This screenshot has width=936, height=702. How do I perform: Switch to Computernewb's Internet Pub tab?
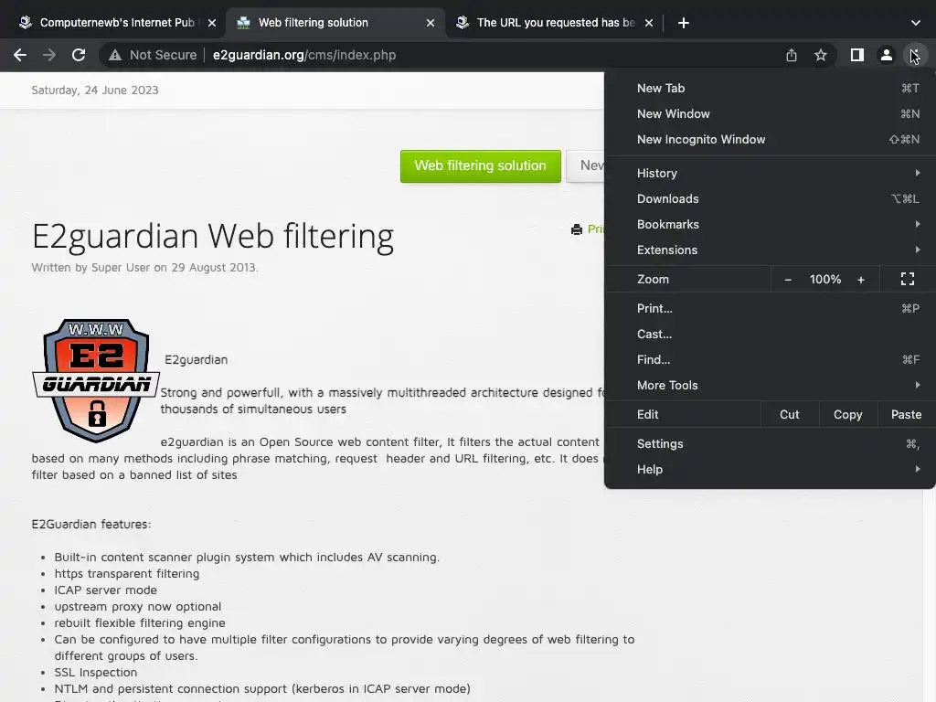117,23
